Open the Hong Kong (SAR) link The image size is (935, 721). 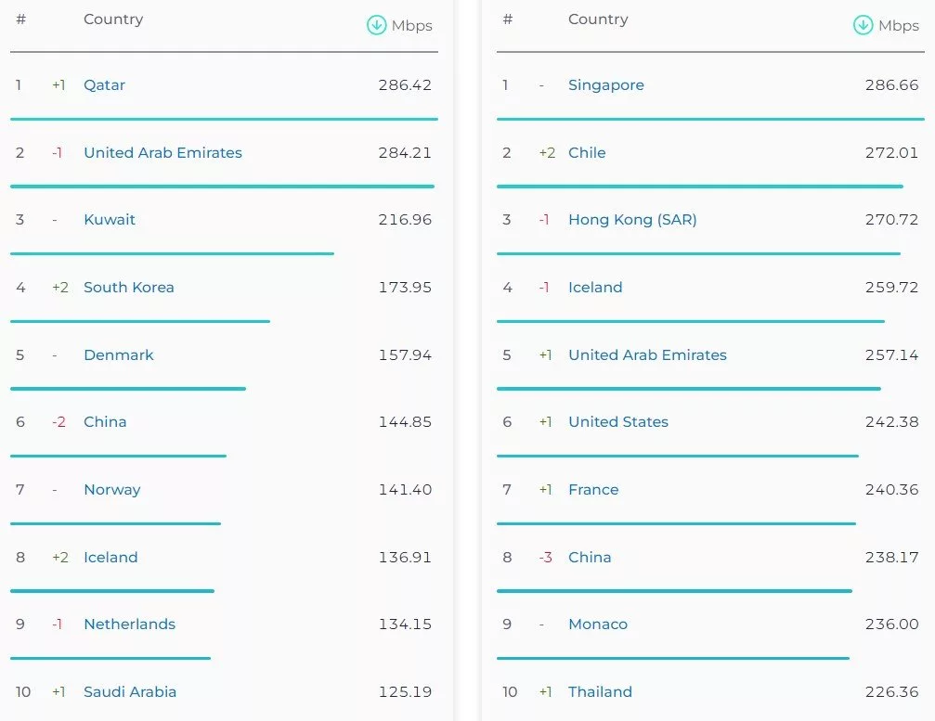[632, 220]
